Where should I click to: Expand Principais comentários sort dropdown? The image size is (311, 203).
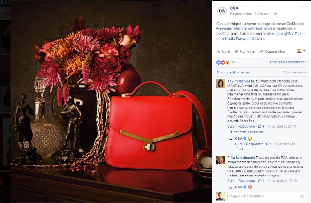(x=288, y=62)
